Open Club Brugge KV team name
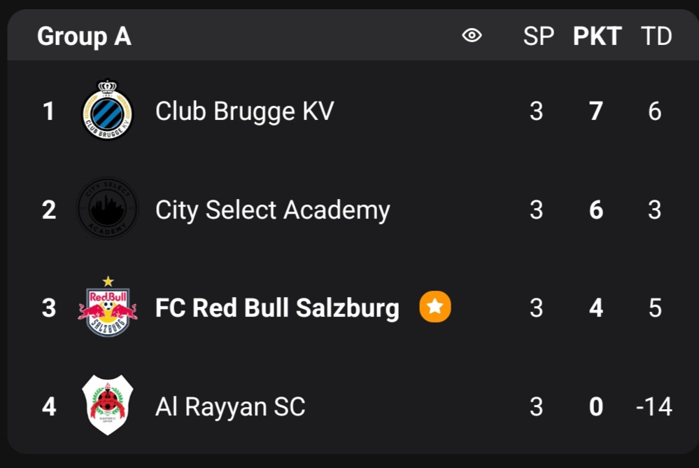The width and height of the screenshot is (699, 468). click(x=244, y=111)
